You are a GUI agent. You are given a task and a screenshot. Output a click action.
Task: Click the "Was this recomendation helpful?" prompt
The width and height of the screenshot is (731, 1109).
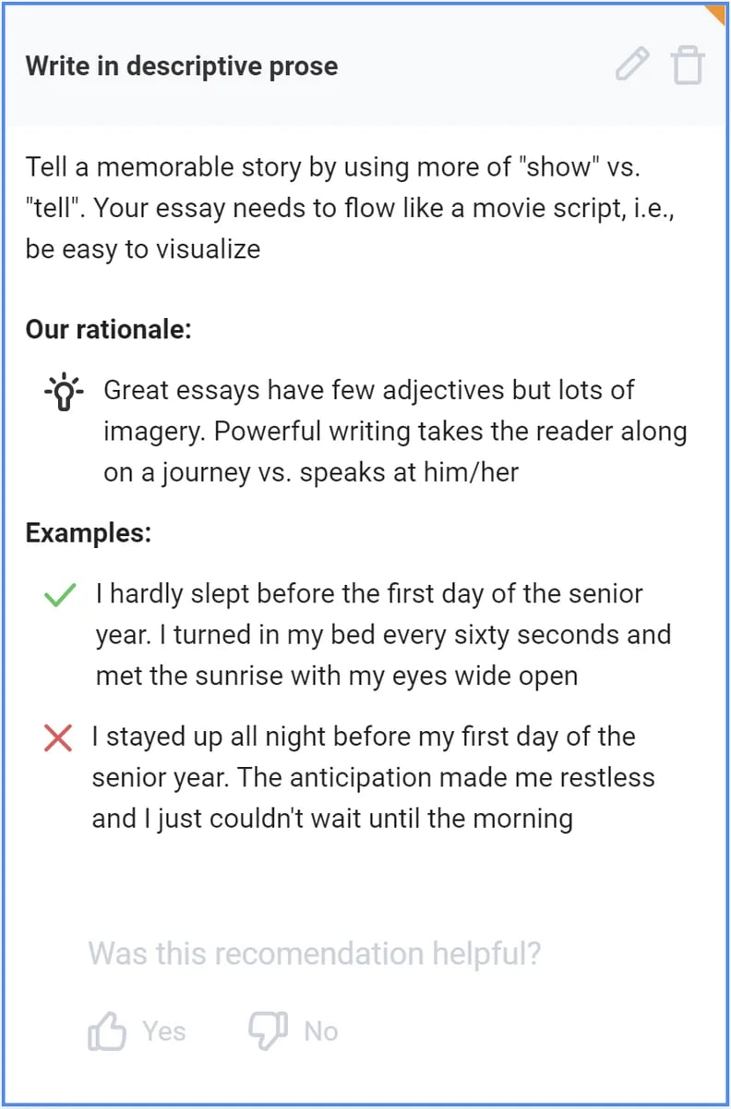coord(315,953)
